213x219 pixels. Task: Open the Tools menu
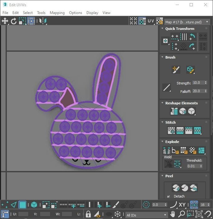tap(41, 13)
